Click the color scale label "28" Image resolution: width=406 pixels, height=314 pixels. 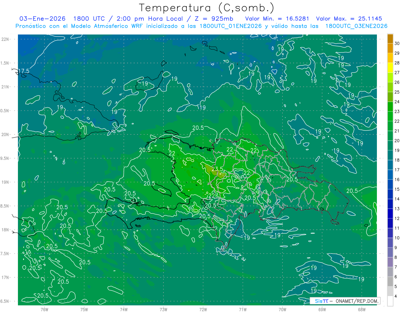coord(397,63)
